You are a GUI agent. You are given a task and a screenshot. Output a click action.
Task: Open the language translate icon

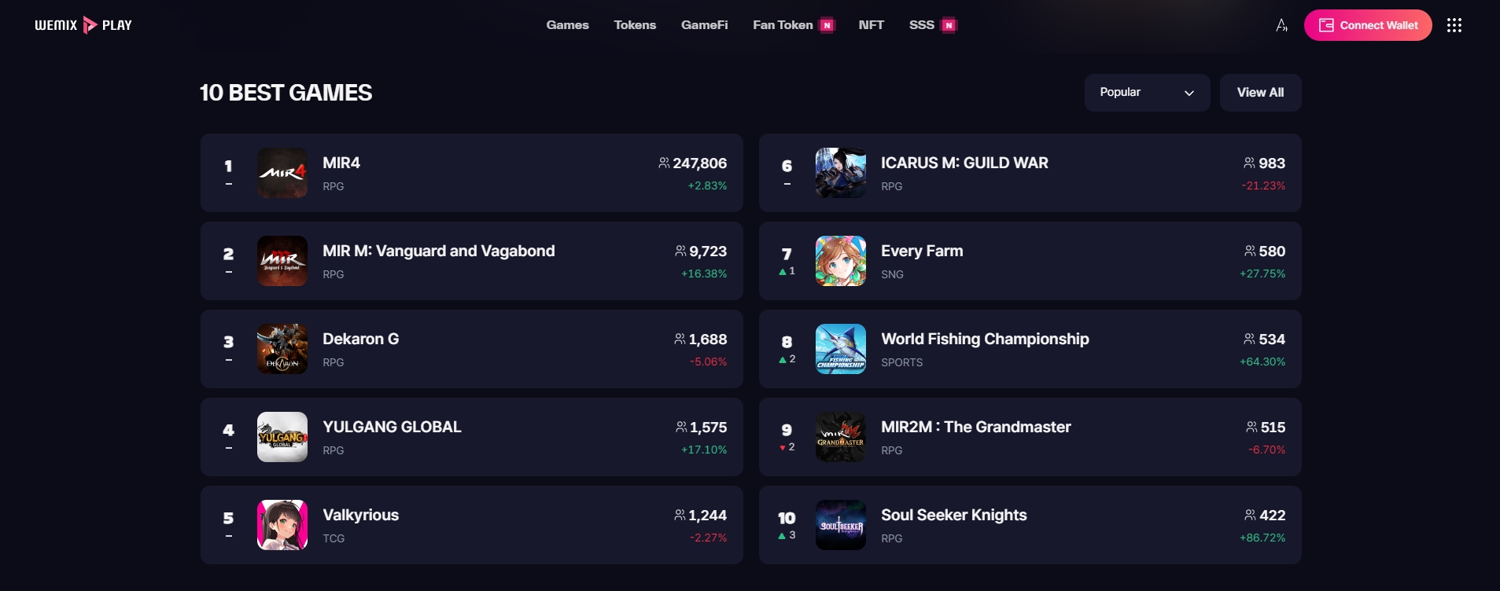coord(1281,25)
